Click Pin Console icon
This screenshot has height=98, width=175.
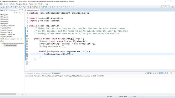165,73
